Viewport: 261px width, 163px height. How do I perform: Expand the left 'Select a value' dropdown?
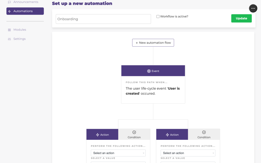[118, 162]
